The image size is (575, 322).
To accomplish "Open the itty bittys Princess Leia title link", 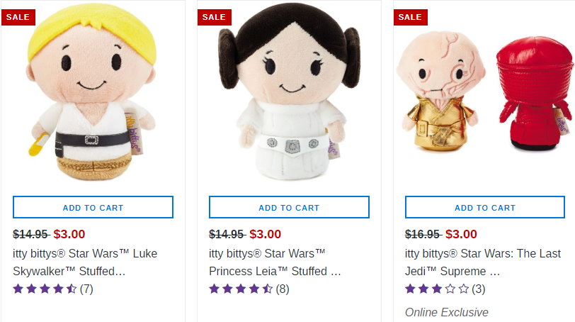I will click(275, 262).
